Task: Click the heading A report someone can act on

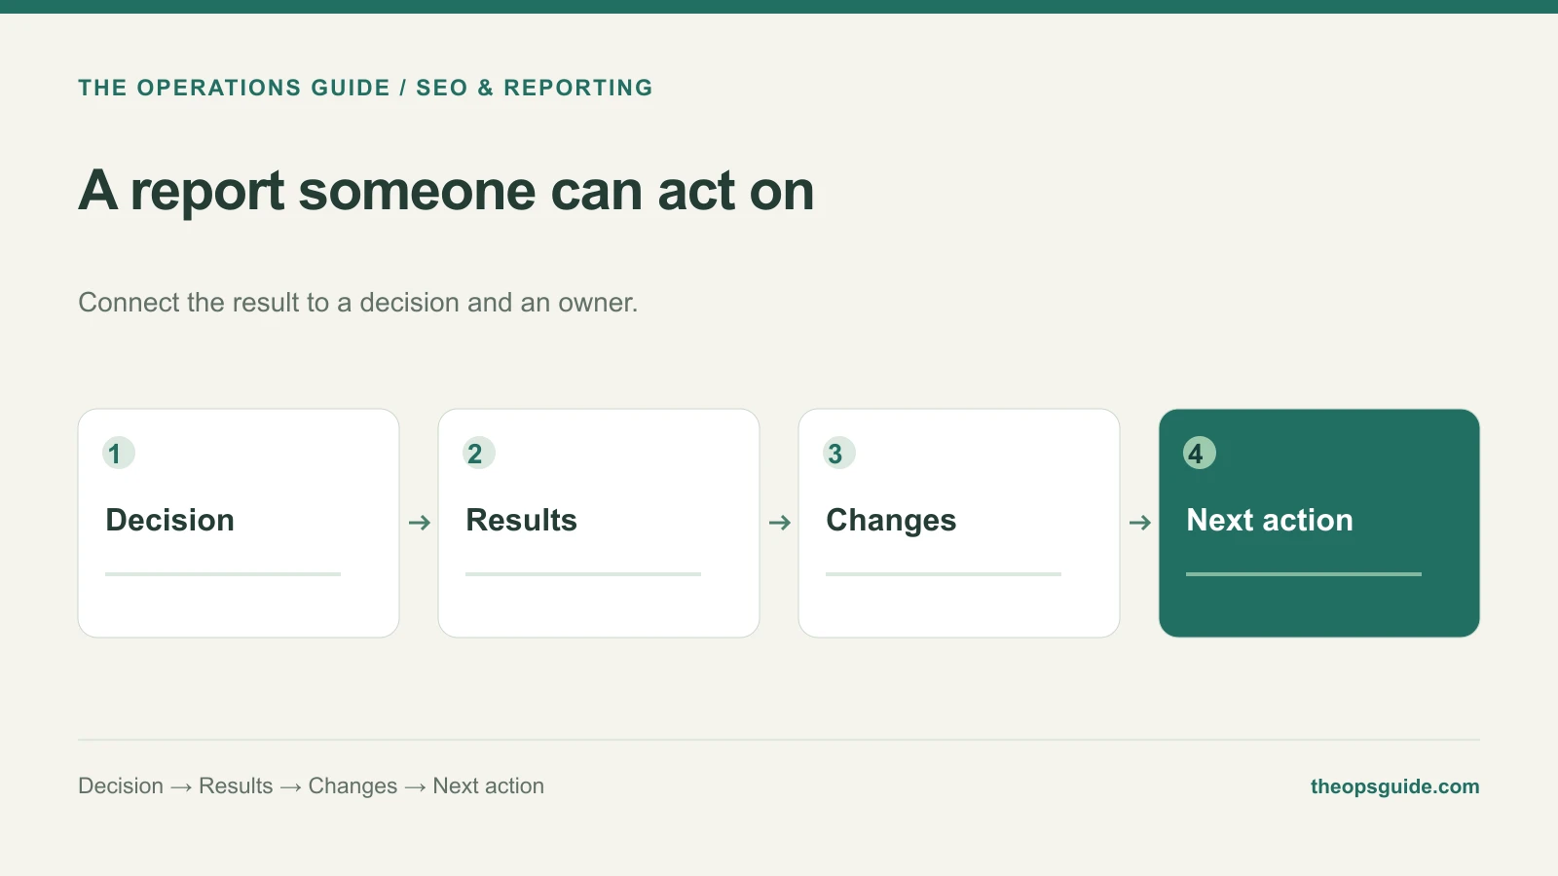Action: pos(446,191)
